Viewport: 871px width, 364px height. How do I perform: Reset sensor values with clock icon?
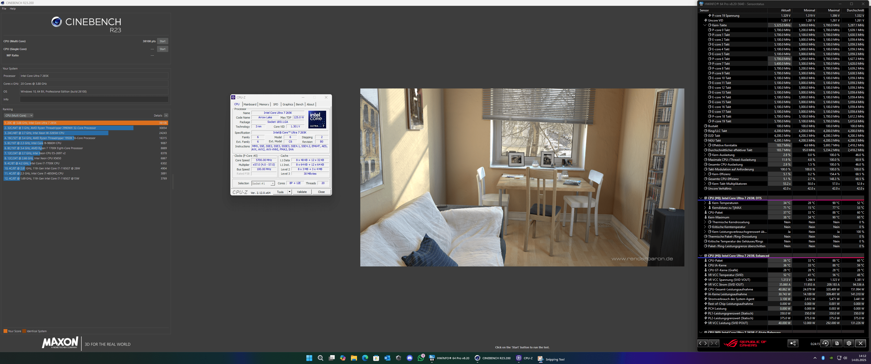pyautogui.click(x=825, y=344)
